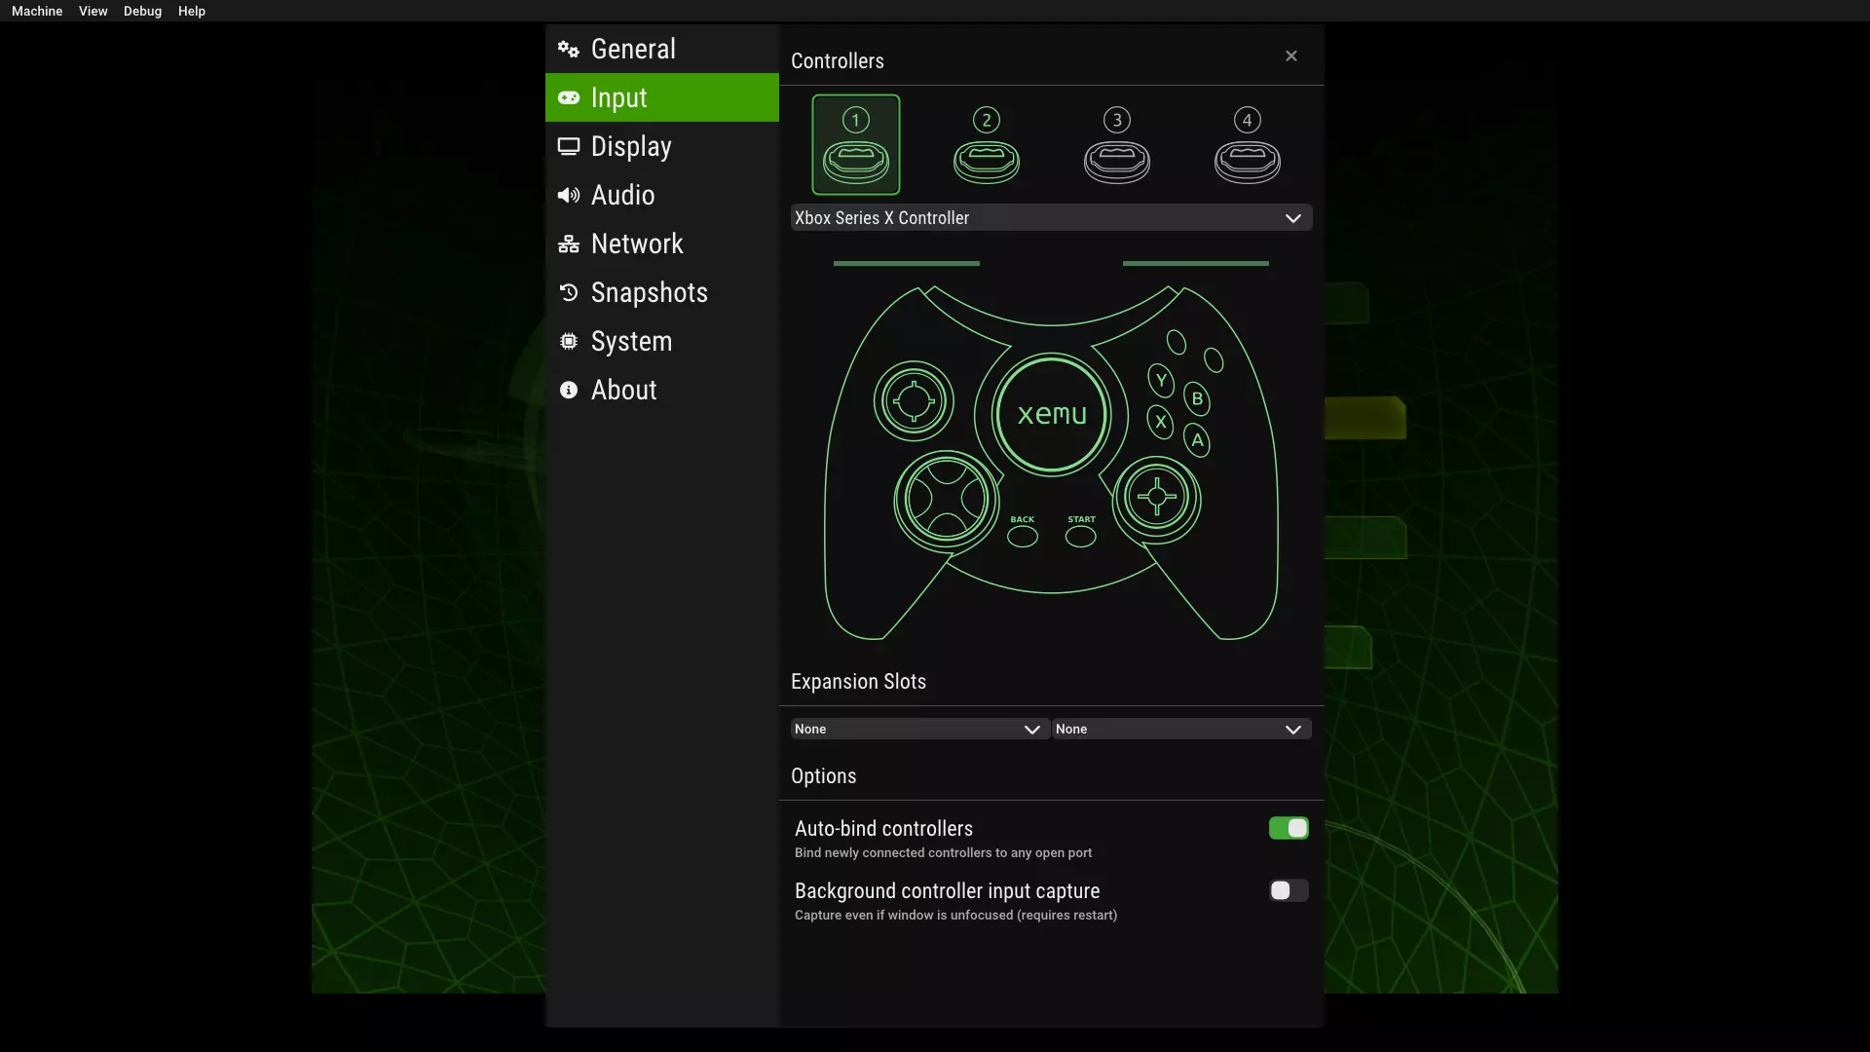Image resolution: width=1870 pixels, height=1052 pixels.
Task: Close the settings panel
Action: (x=1290, y=56)
